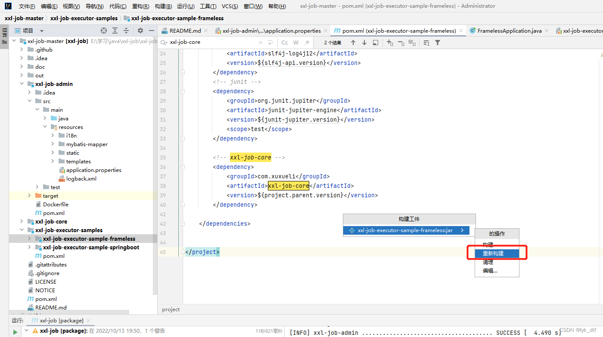Collapse the resources folder
The height and width of the screenshot is (337, 603).
[x=45, y=127]
